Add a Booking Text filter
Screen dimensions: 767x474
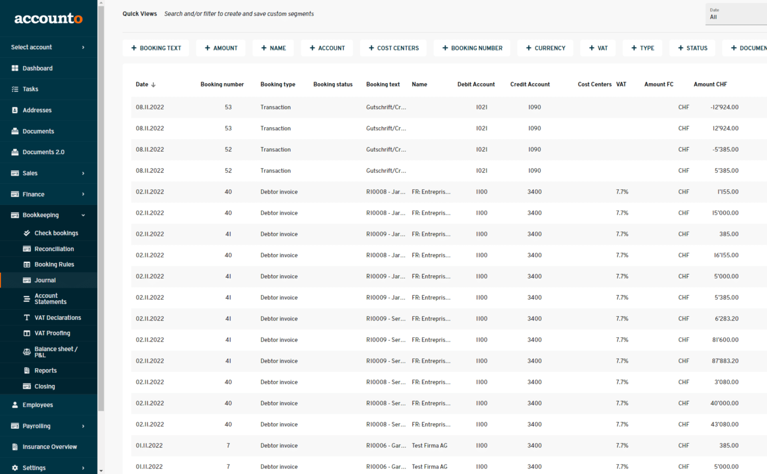click(156, 48)
